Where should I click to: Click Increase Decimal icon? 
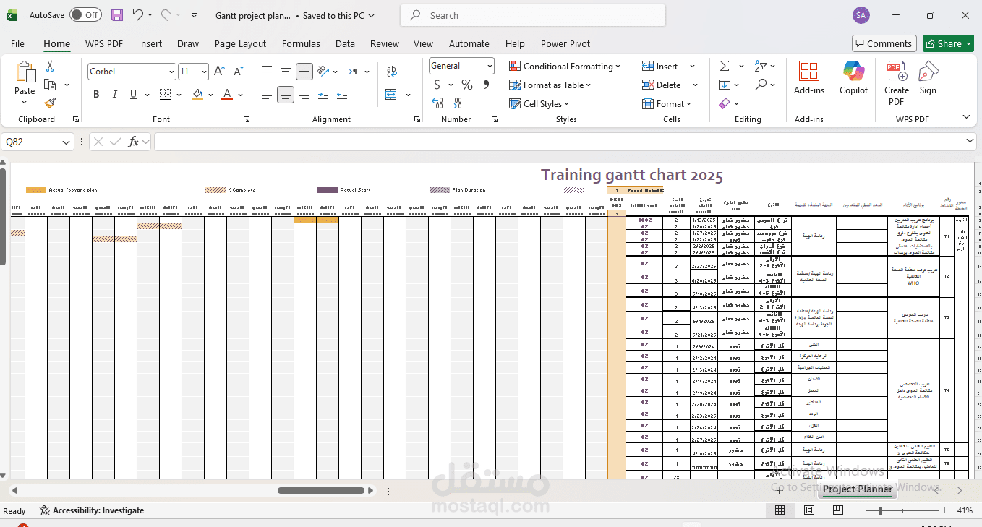(x=437, y=103)
